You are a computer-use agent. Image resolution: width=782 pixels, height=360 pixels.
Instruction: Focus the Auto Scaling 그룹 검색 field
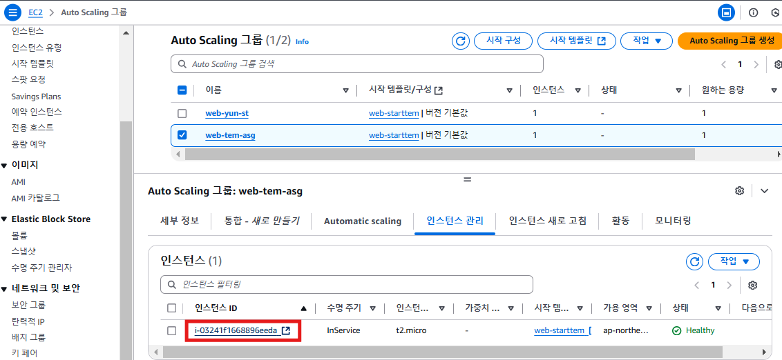tap(357, 64)
